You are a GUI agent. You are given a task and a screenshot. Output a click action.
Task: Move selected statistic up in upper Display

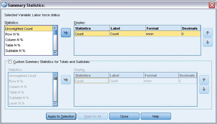click(207, 33)
